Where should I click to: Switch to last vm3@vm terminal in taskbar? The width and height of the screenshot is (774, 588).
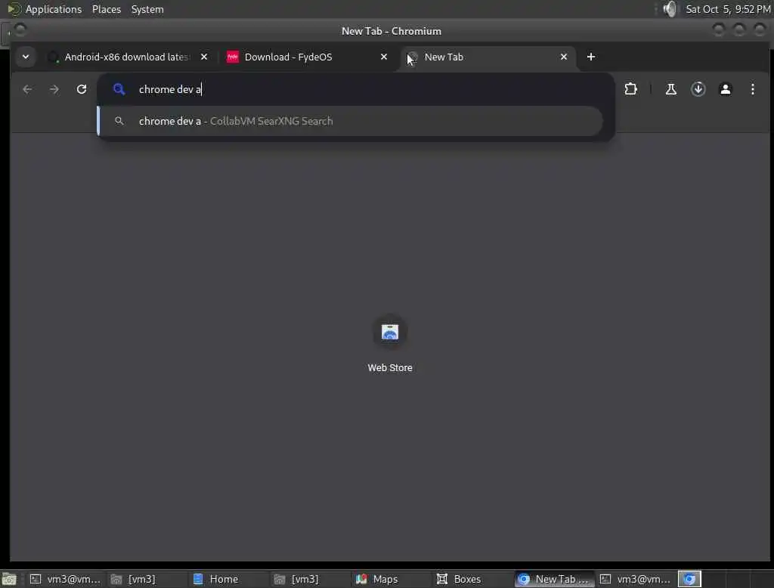click(635, 579)
